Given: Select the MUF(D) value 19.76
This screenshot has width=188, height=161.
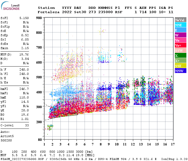Looking at the screenshot, I should point(24,54).
